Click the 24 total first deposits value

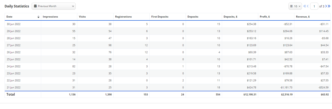(183, 95)
